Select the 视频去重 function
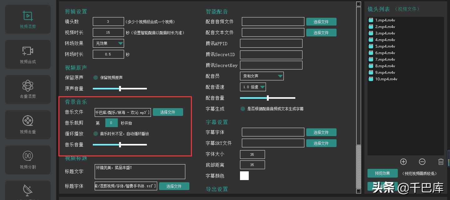Viewport: 450px width, 200px height. (x=27, y=125)
